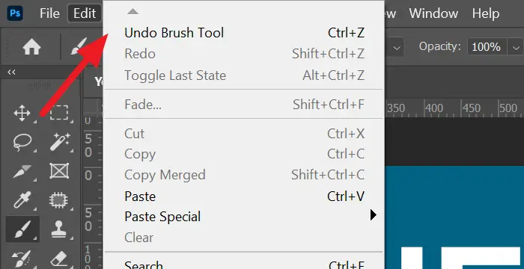
Task: Select the Frame tool
Action: [x=59, y=171]
